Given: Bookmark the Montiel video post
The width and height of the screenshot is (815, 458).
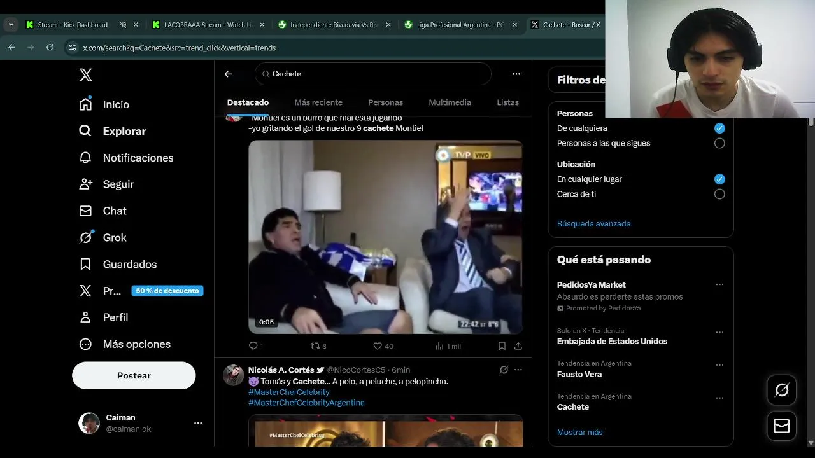Looking at the screenshot, I should (x=502, y=346).
